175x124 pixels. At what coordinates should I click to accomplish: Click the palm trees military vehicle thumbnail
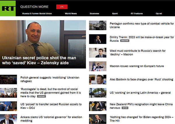click(x=98, y=93)
